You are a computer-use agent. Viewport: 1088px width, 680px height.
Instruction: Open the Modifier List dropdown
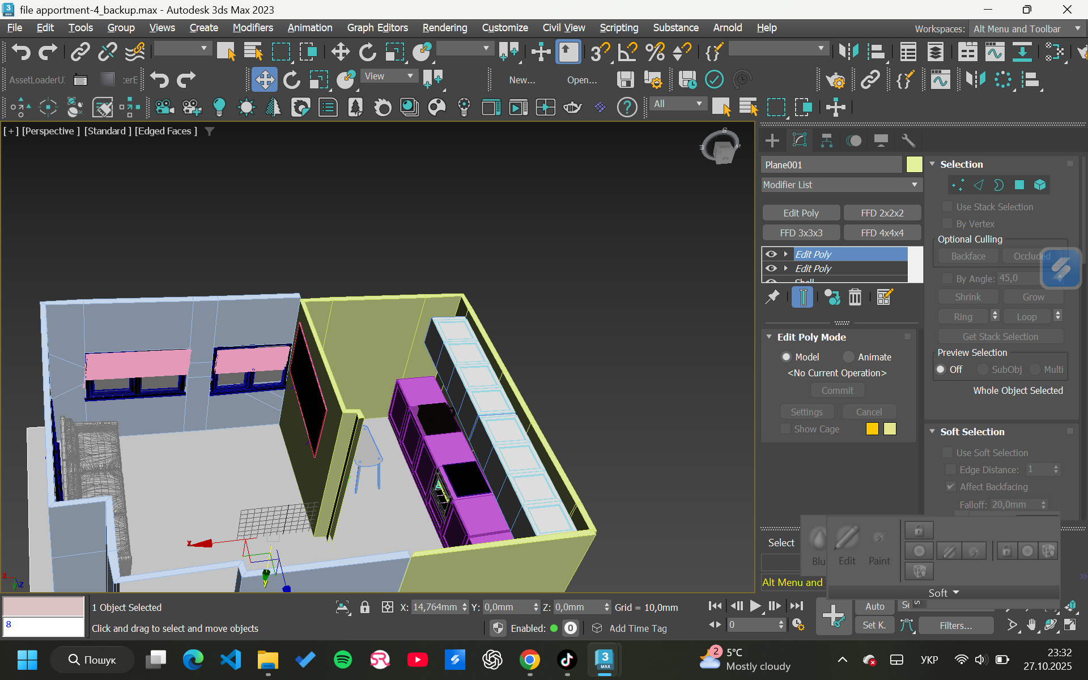[x=841, y=185]
